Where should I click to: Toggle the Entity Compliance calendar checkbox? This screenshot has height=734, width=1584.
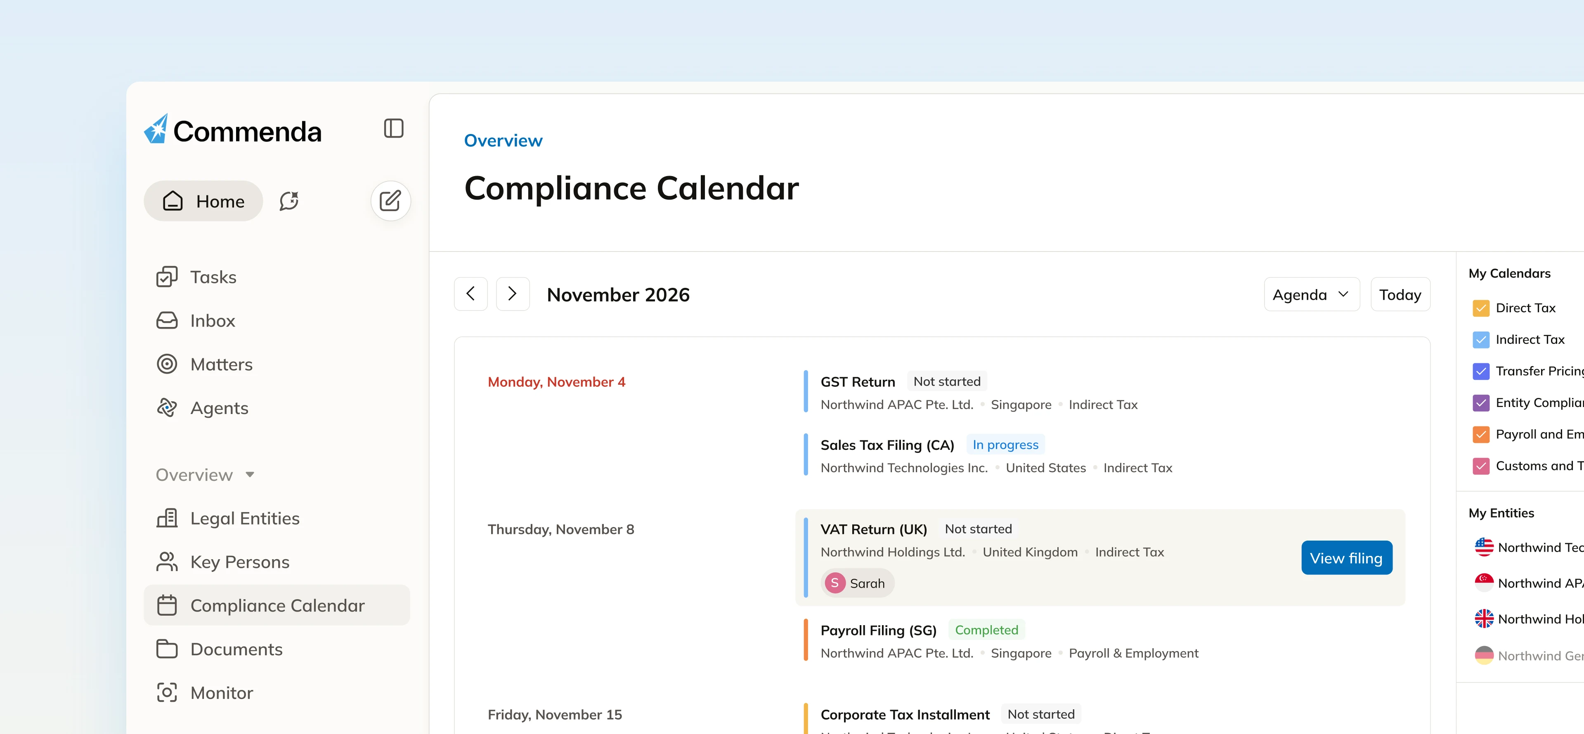click(x=1481, y=403)
